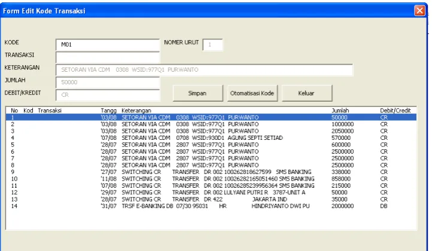
Task: Click the DEBIT/KREDIT field showing CR
Action: 108,95
